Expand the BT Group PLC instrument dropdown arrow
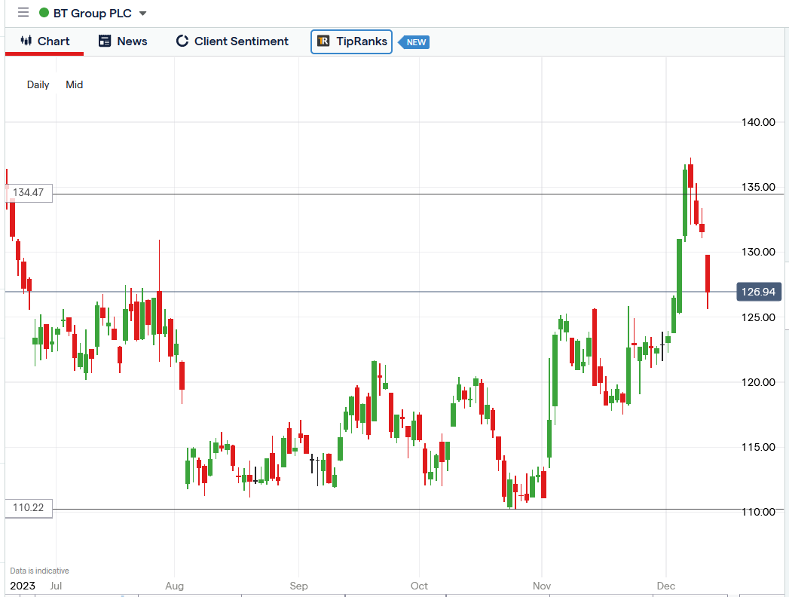Image resolution: width=789 pixels, height=597 pixels. [143, 14]
